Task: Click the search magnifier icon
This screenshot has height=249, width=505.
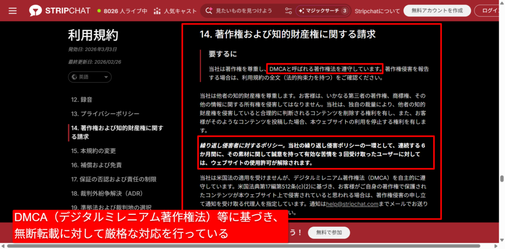Action: (209, 11)
